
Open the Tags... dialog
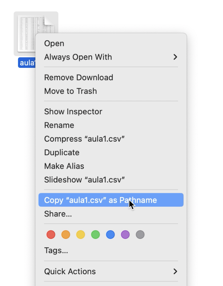click(x=56, y=251)
